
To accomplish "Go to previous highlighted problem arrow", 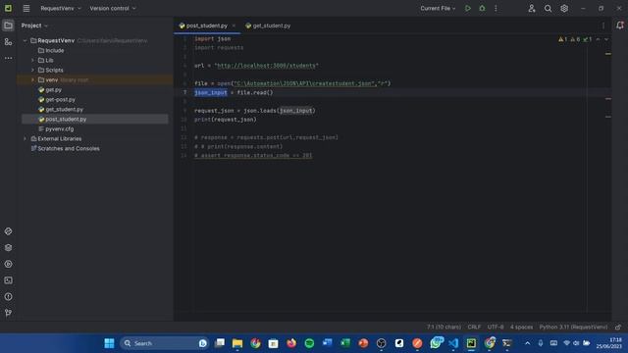I will coord(598,39).
